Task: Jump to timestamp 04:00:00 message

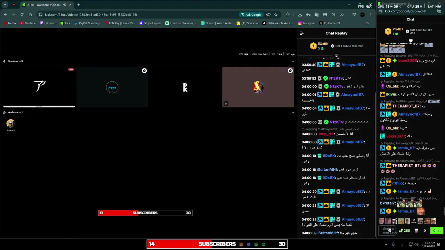Action: pos(309,86)
